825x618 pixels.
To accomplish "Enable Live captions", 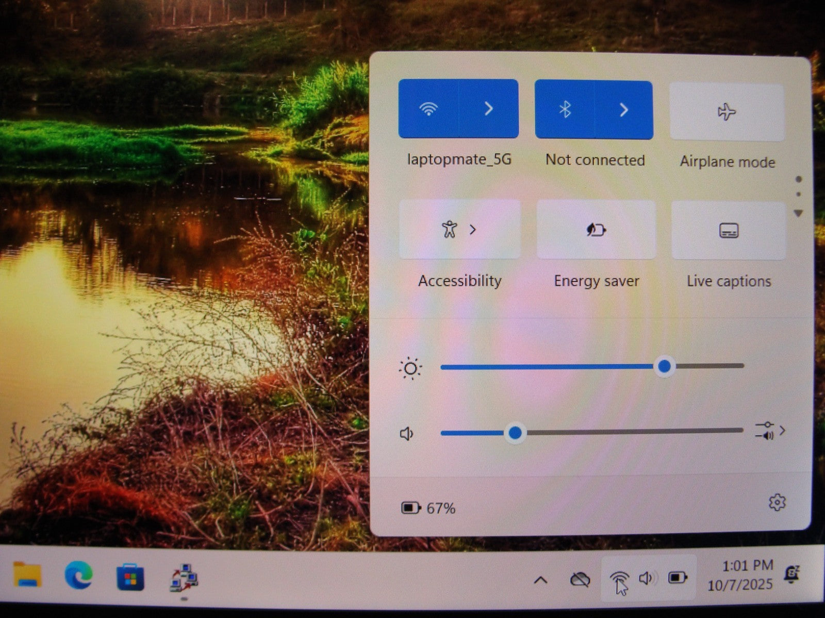I will pyautogui.click(x=729, y=231).
